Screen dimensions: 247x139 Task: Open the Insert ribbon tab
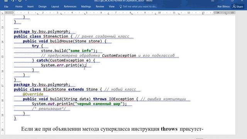click(30, 7)
